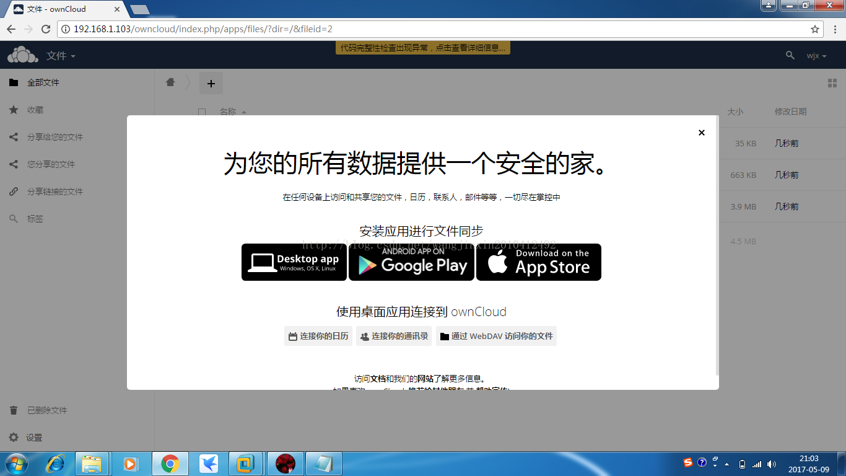Sort files by 修改日期 column header
The image size is (846, 476).
point(790,112)
